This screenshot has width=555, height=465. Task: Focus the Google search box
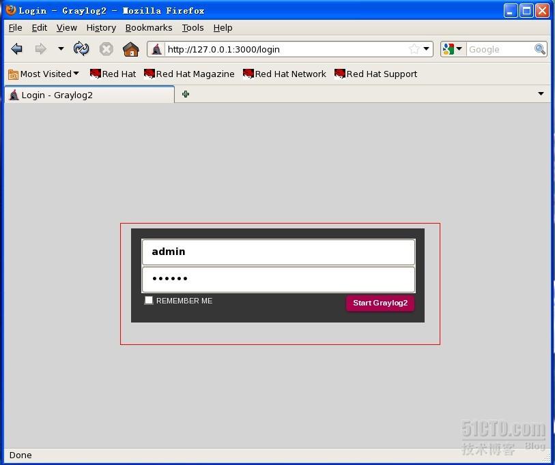click(x=500, y=49)
